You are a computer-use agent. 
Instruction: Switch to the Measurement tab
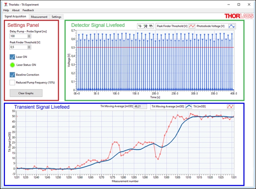39,17
